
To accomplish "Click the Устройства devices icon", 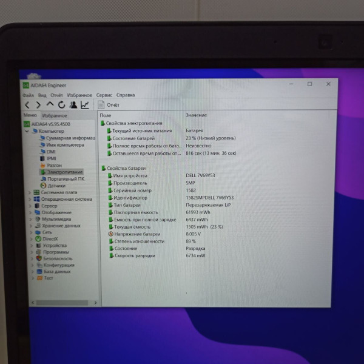I will click(39, 245).
